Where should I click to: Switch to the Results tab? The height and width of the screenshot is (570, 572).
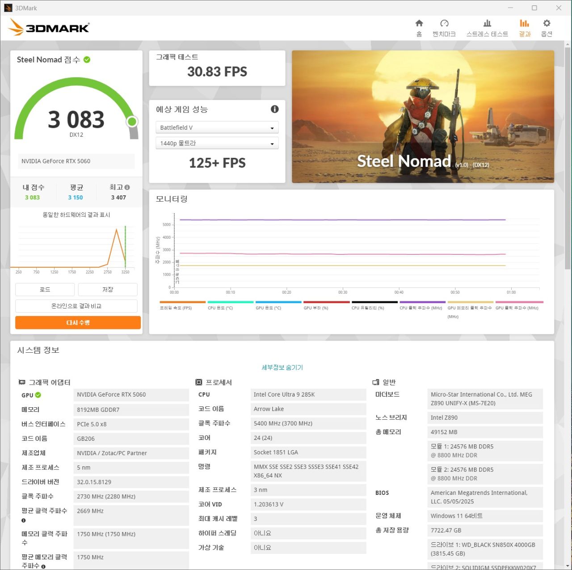point(525,28)
